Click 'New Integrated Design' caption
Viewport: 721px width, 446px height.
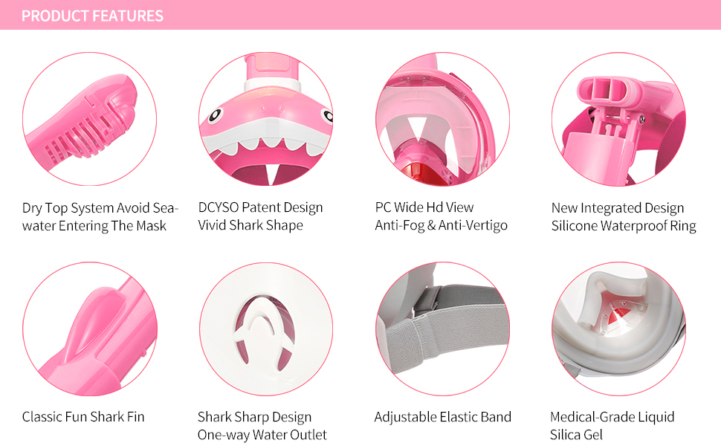pyautogui.click(x=618, y=208)
